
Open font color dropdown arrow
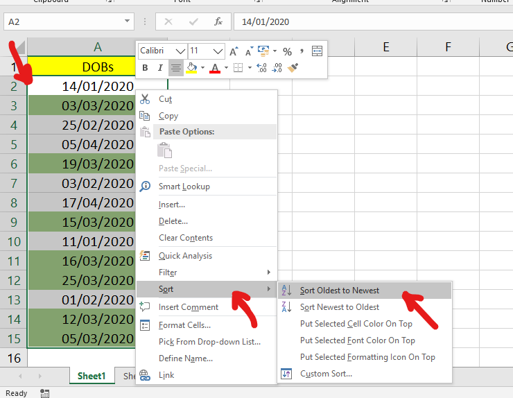226,68
